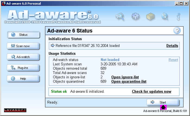Click the 'Not loaded' Ad-watch status text
The image size is (190, 116).
click(110, 60)
